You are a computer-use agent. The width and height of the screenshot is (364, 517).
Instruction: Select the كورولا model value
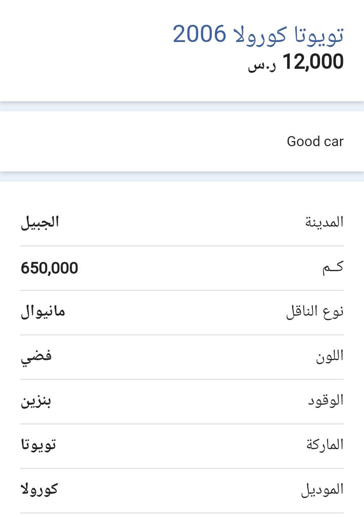(39, 489)
